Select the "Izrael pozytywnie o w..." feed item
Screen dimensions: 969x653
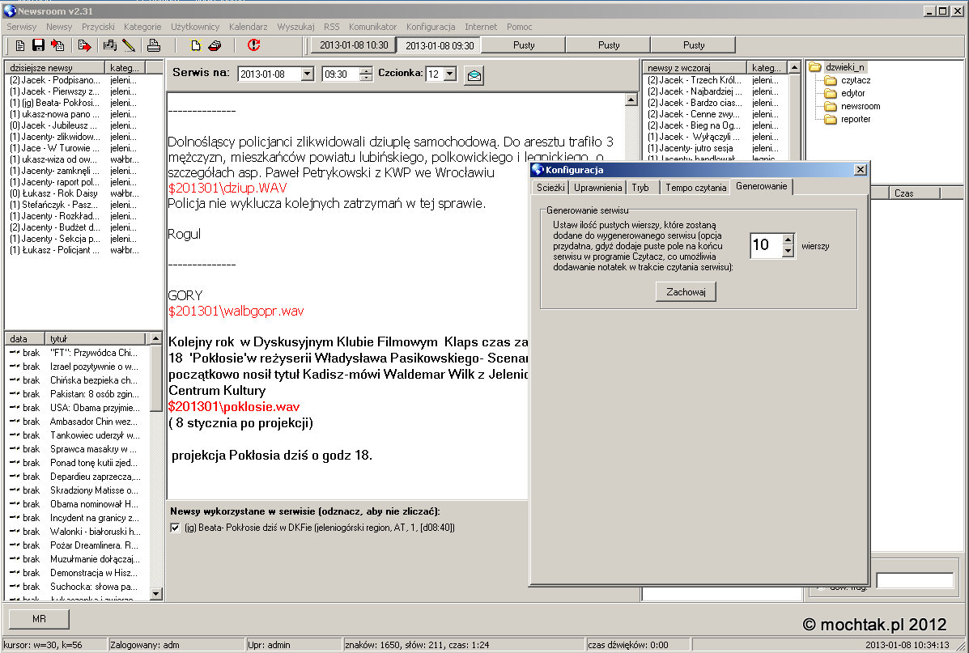[94, 367]
